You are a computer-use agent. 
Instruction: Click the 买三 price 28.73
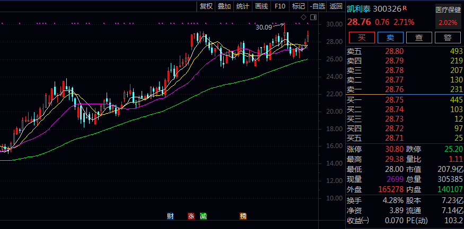click(x=394, y=119)
